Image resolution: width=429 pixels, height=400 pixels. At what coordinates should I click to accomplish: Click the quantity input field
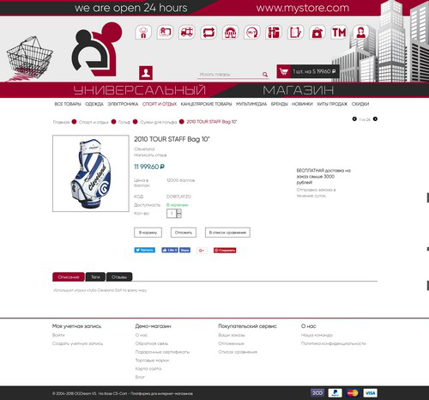point(172,214)
